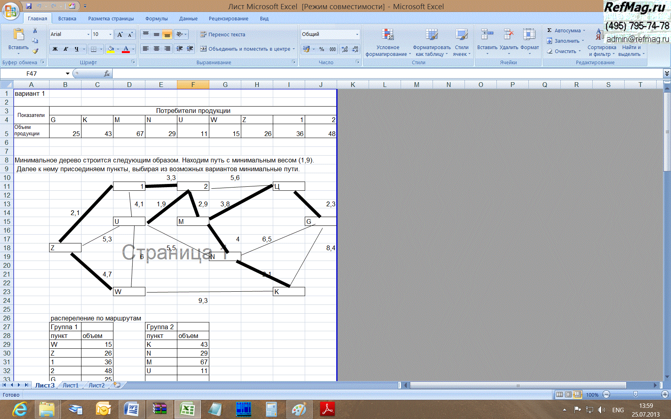Screen dimensions: 671x419
Task: Click Merge and Center (Объединить и поместить в центре)
Action: coord(245,49)
